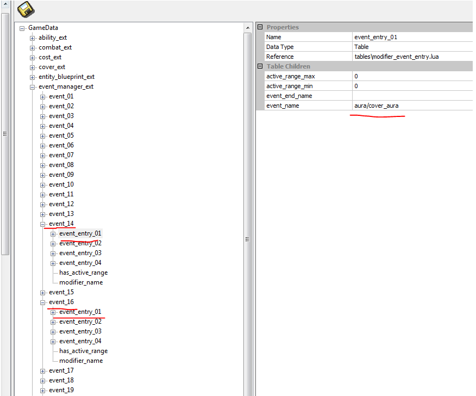
Task: Select the event_18 tree item
Action: pos(61,380)
